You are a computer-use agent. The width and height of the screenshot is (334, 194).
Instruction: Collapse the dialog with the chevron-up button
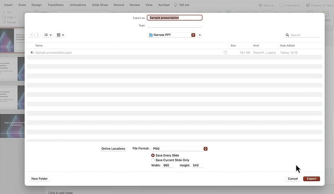200,35
